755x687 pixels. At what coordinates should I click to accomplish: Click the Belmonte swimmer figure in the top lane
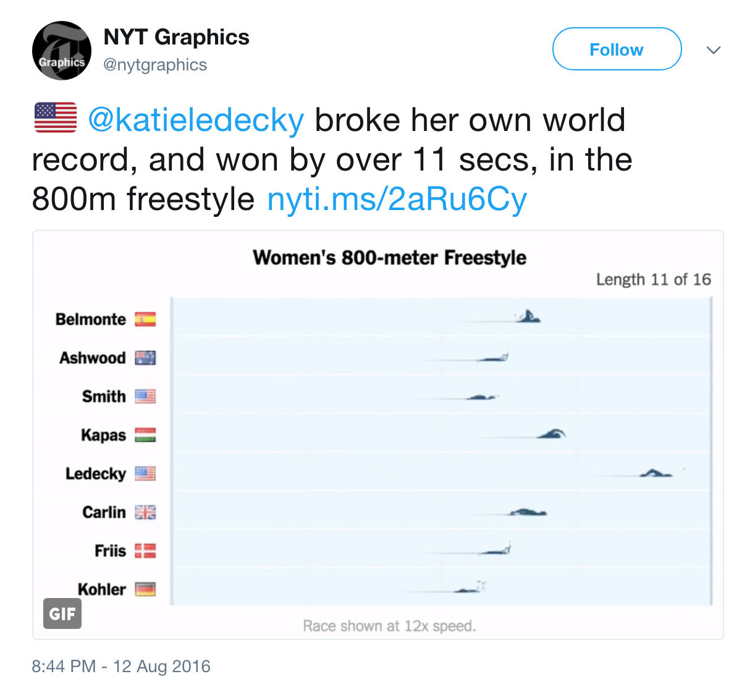(528, 318)
